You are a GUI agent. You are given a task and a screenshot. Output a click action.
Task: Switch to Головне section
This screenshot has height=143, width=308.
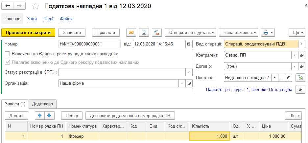tap(12, 19)
